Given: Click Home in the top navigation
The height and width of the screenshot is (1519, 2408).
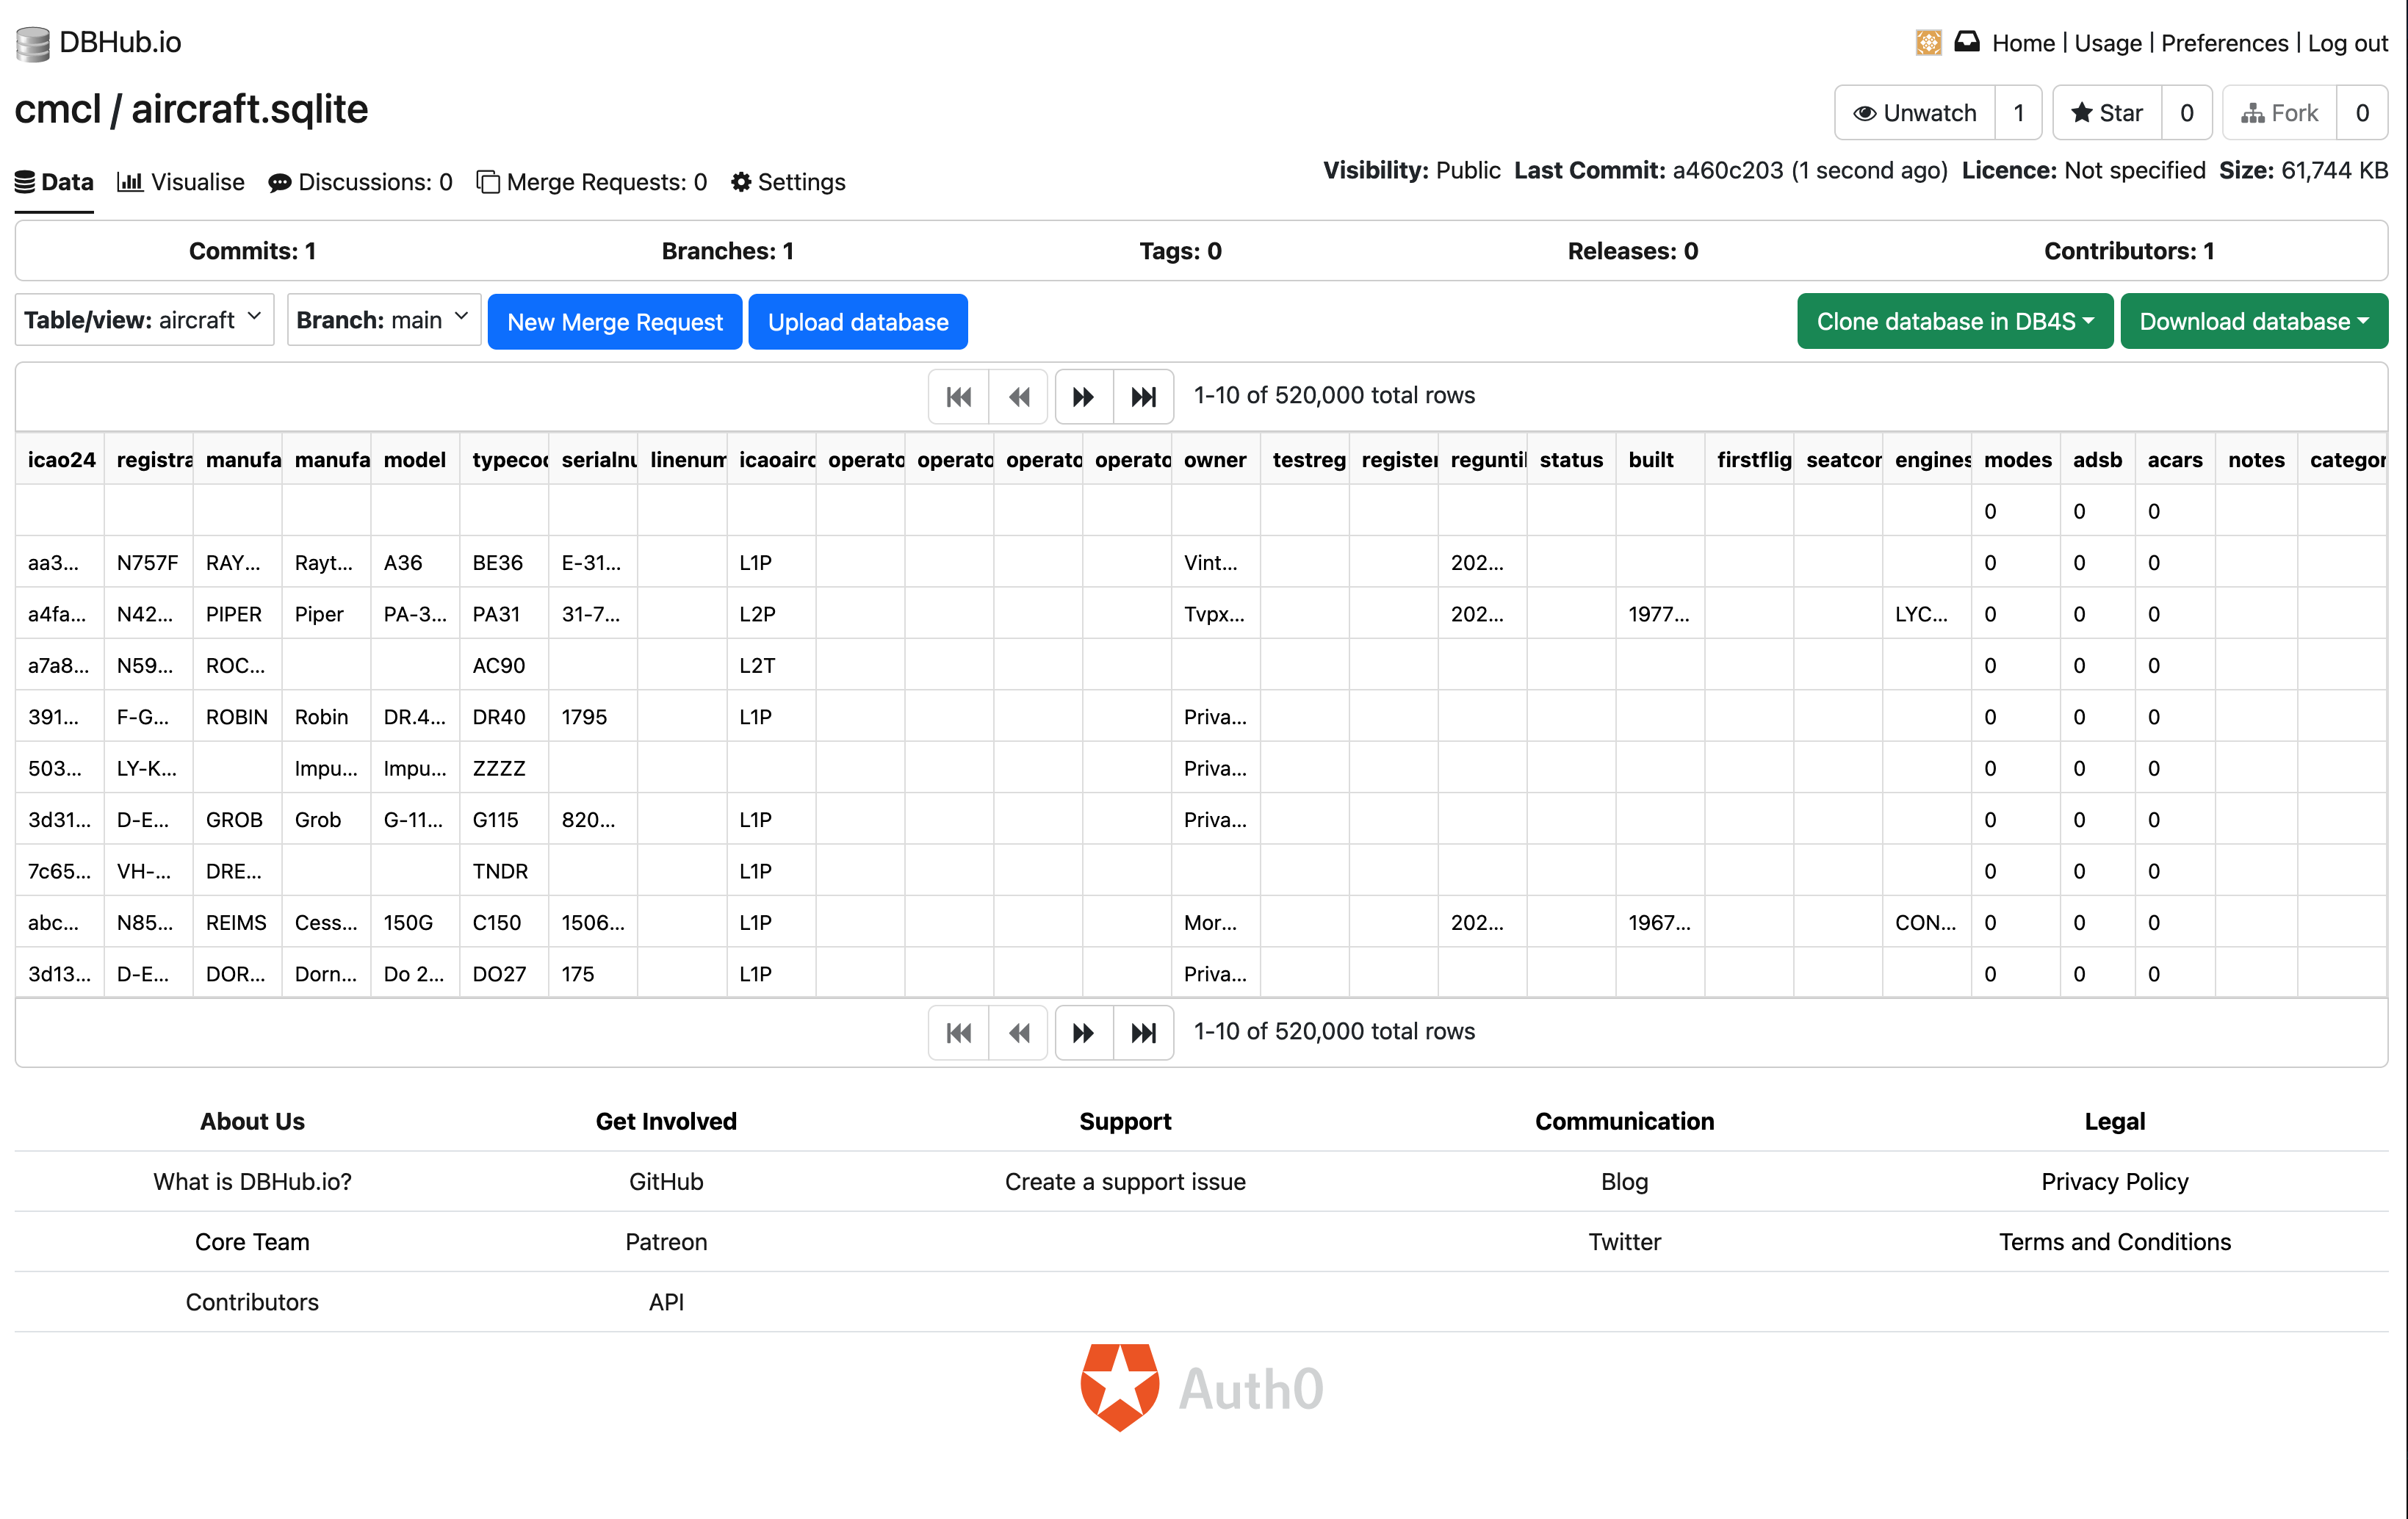Looking at the screenshot, I should [x=2023, y=43].
